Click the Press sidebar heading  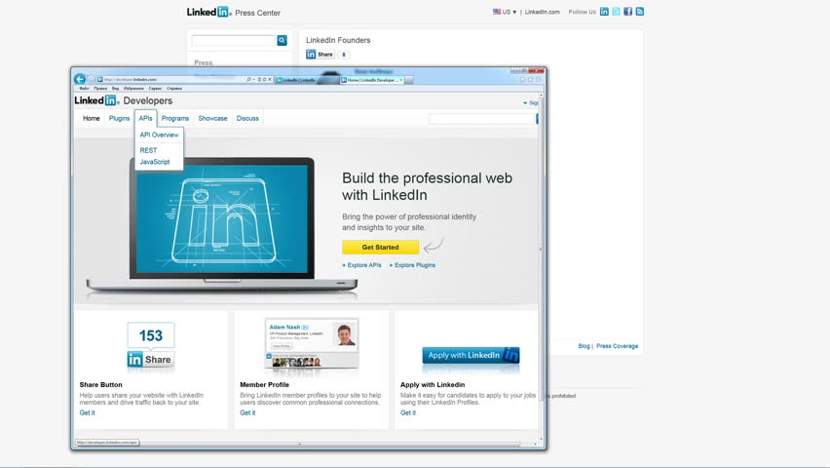coord(204,62)
